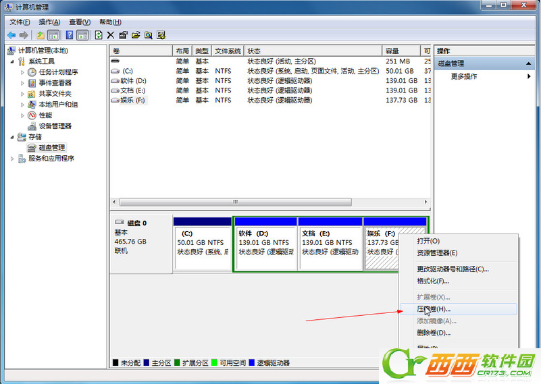
Task: Go up one level using folder arrow icon
Action: point(41,35)
